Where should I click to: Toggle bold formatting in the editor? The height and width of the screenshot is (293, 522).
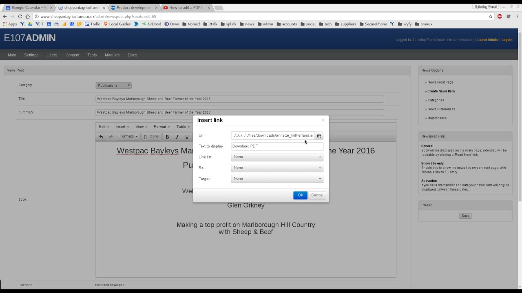coord(167,137)
